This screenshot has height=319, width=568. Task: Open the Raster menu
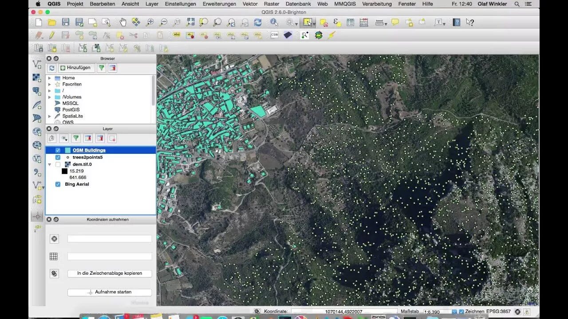272,4
